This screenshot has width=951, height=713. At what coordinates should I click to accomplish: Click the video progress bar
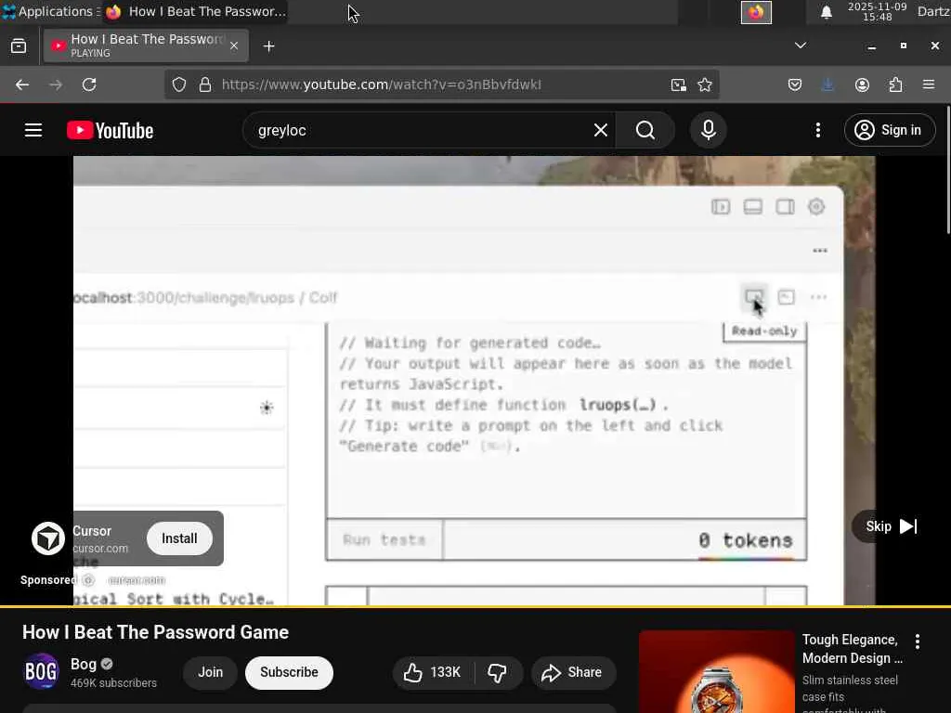click(475, 605)
